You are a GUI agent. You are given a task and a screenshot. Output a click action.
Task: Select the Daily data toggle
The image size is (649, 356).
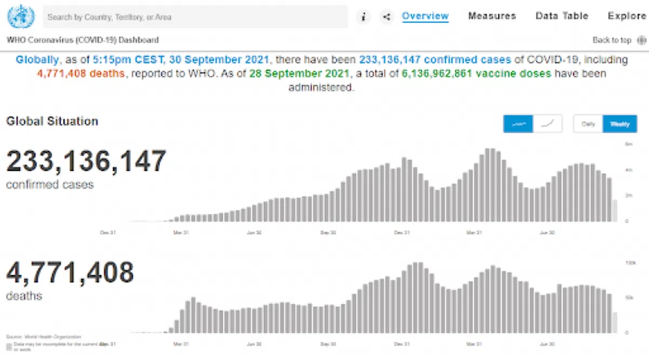[588, 124]
